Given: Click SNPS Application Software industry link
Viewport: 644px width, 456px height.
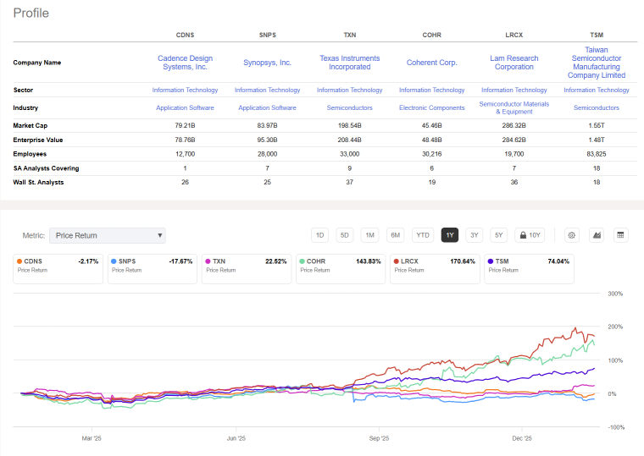Looking at the screenshot, I should [x=268, y=107].
